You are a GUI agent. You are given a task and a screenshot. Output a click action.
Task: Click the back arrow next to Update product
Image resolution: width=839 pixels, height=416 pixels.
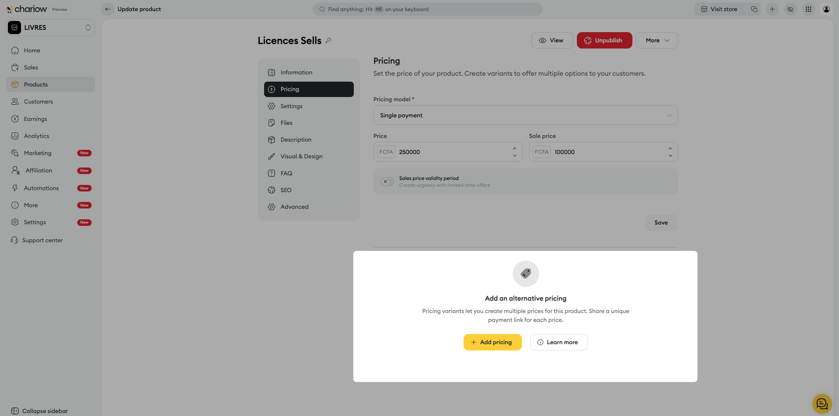(x=107, y=9)
